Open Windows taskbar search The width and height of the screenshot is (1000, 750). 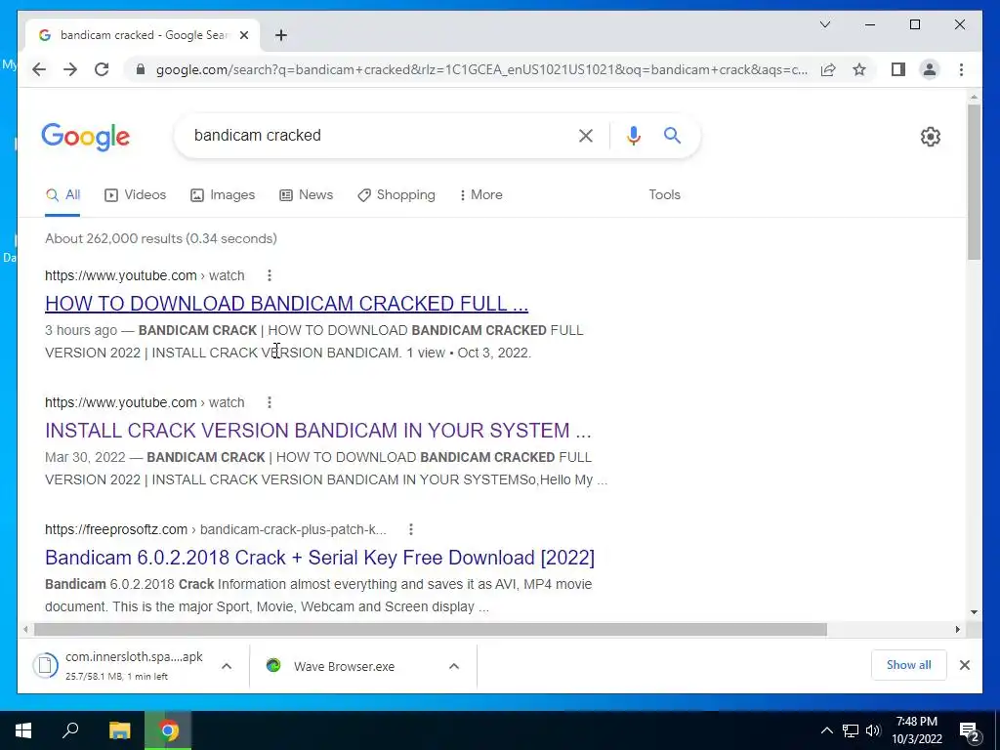coord(70,730)
